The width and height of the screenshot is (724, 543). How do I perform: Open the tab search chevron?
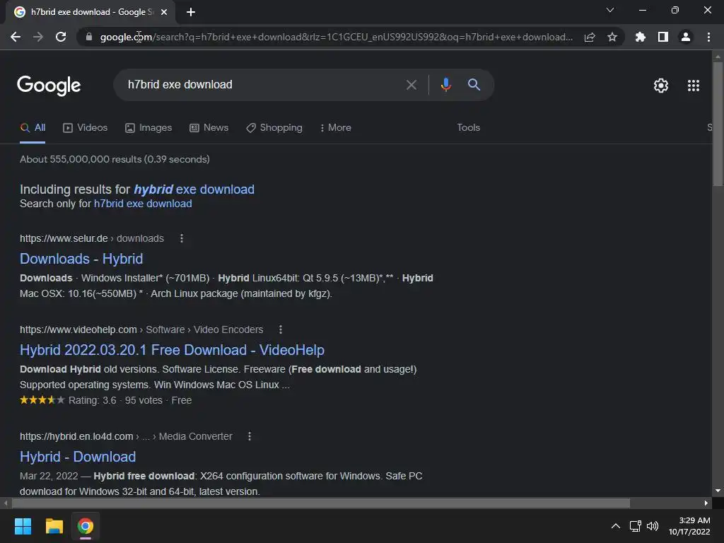coord(610,10)
